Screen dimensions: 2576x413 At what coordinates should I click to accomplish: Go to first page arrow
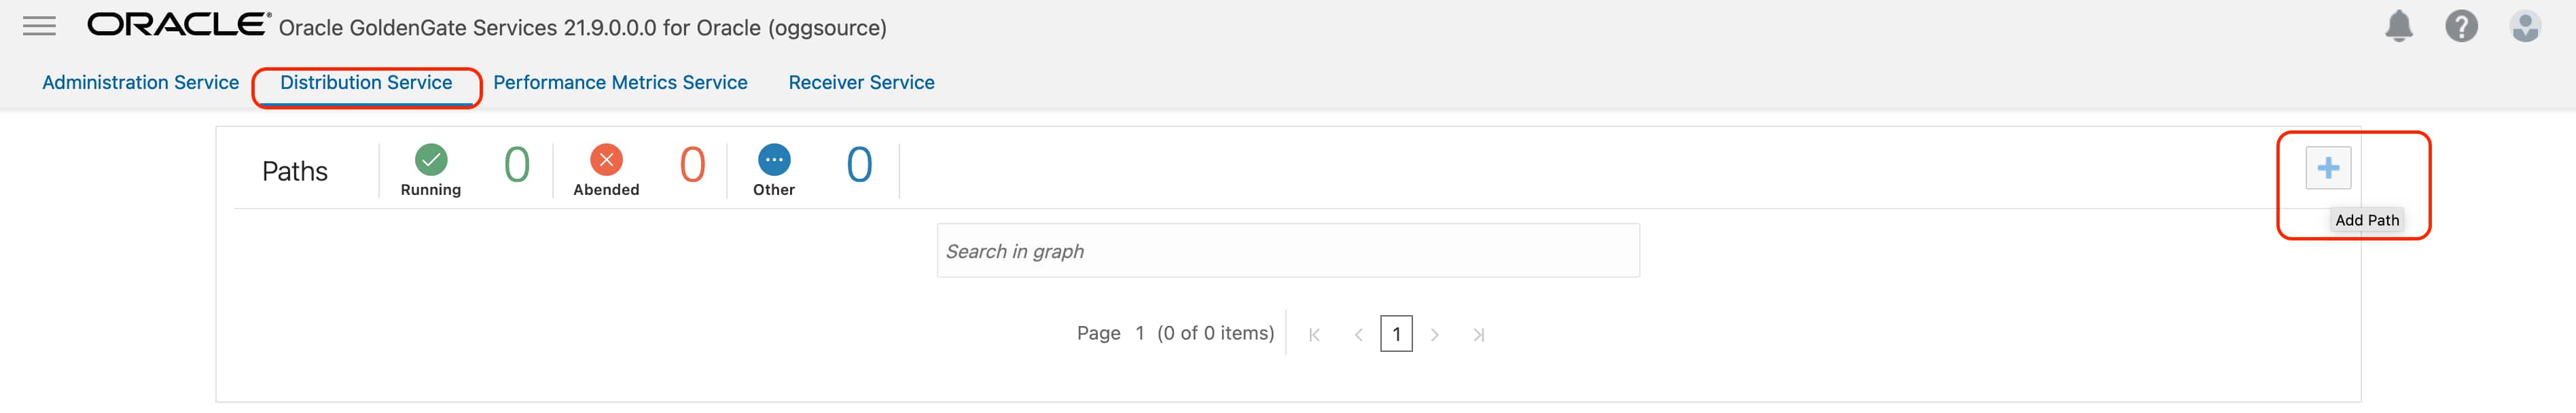(x=1314, y=335)
